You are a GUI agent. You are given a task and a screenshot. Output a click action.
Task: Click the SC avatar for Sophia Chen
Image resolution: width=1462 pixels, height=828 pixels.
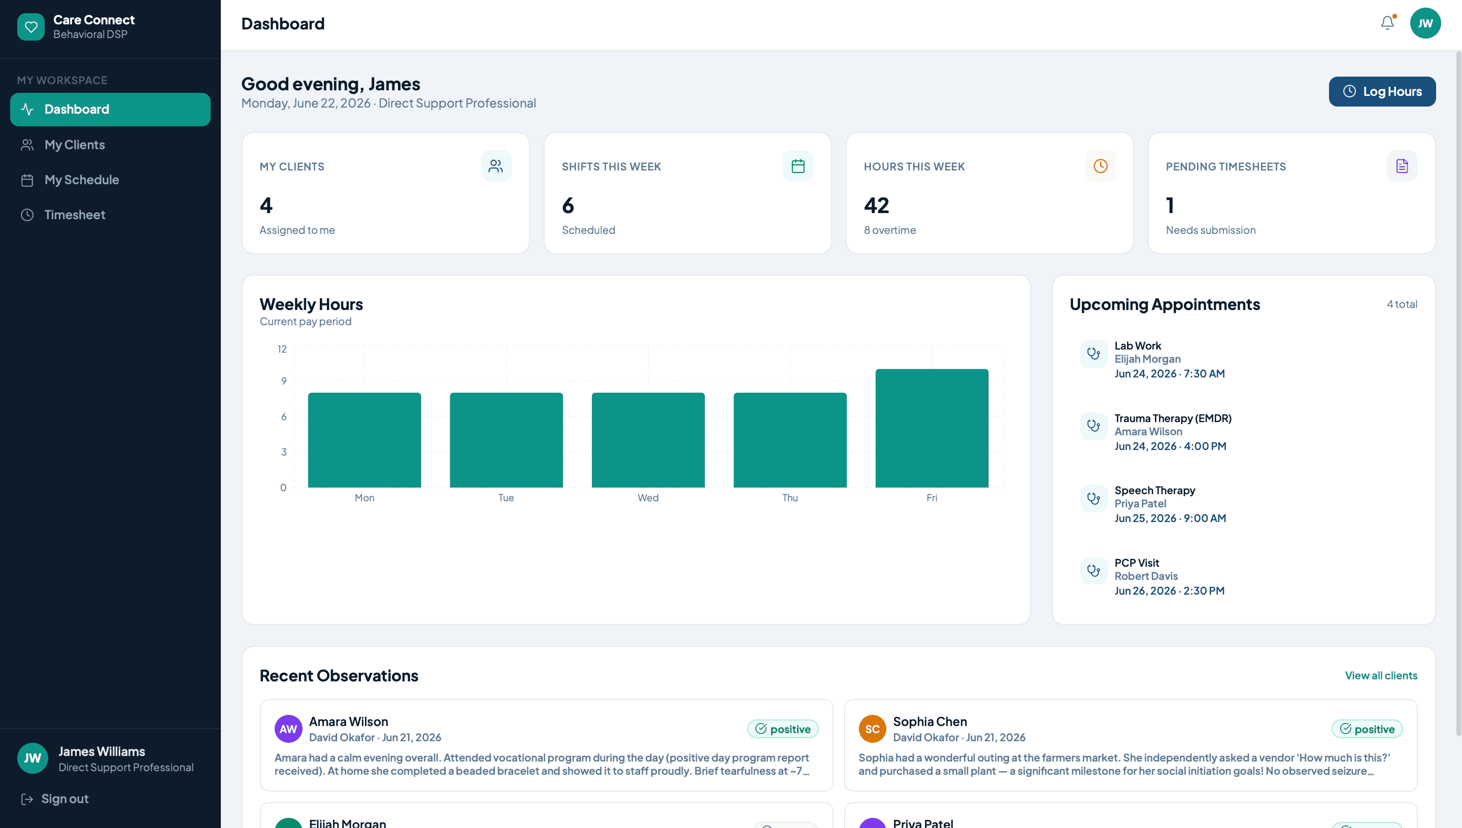872,729
